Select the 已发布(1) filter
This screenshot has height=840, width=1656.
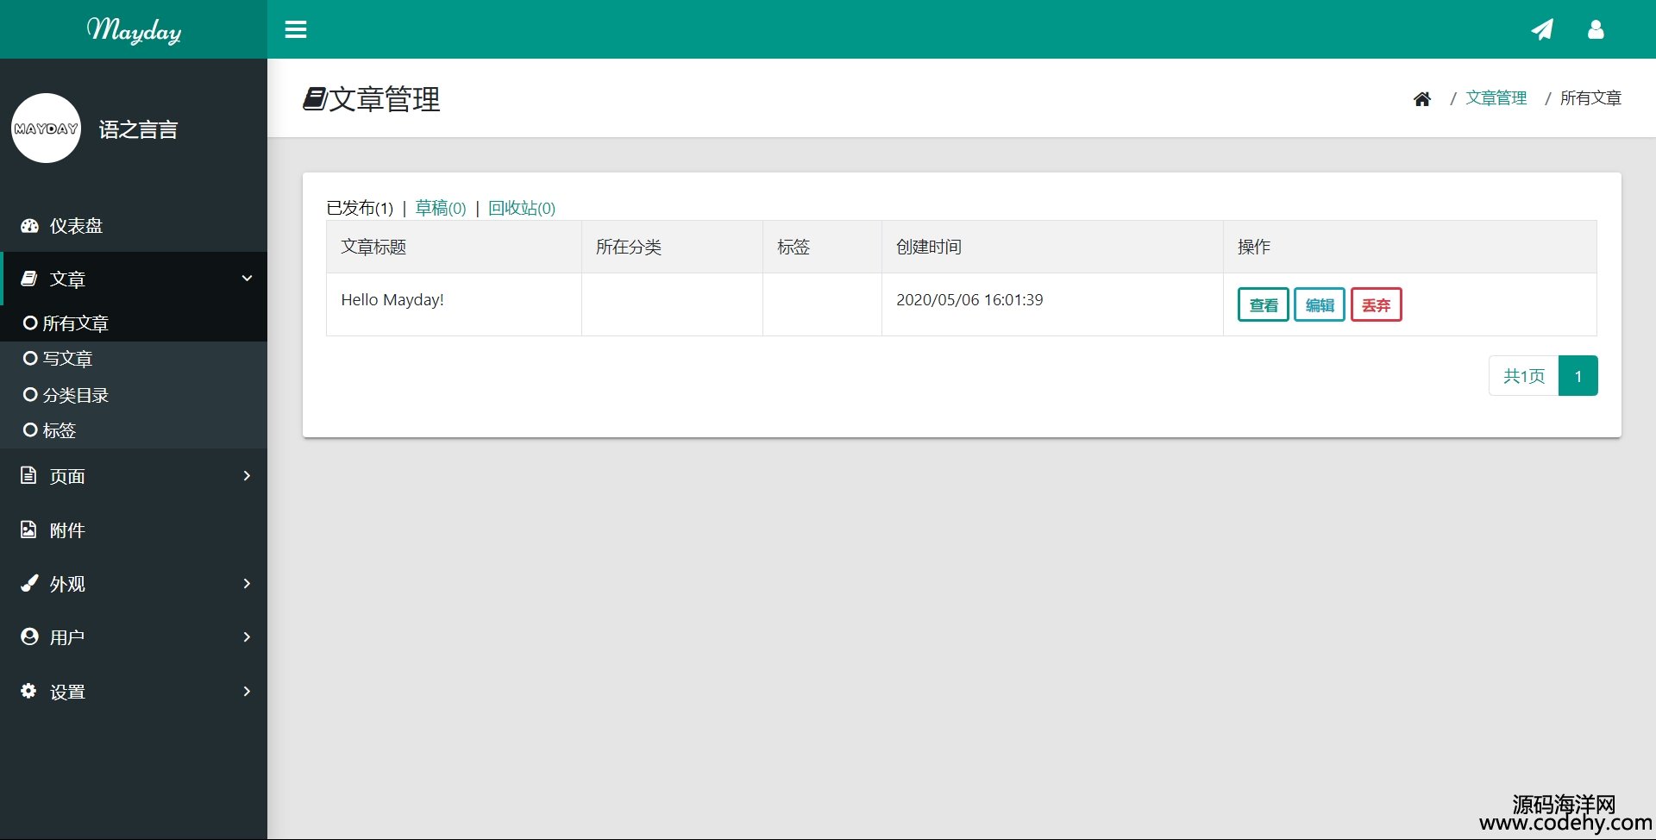pyautogui.click(x=360, y=208)
